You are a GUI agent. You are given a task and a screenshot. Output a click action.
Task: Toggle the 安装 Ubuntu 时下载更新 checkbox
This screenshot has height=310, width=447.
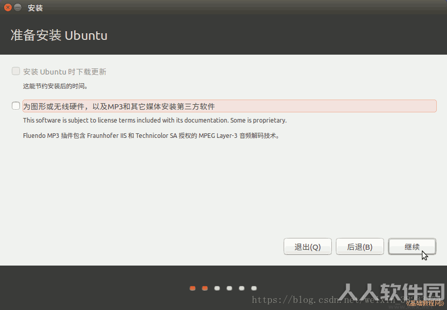(x=16, y=71)
